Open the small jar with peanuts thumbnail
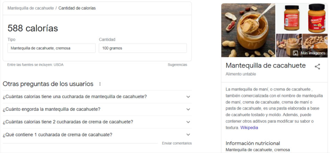This screenshot has height=153, width=330. click(289, 45)
